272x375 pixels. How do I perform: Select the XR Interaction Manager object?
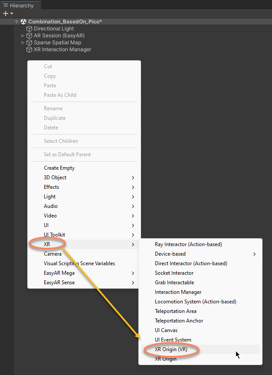[x=62, y=49]
